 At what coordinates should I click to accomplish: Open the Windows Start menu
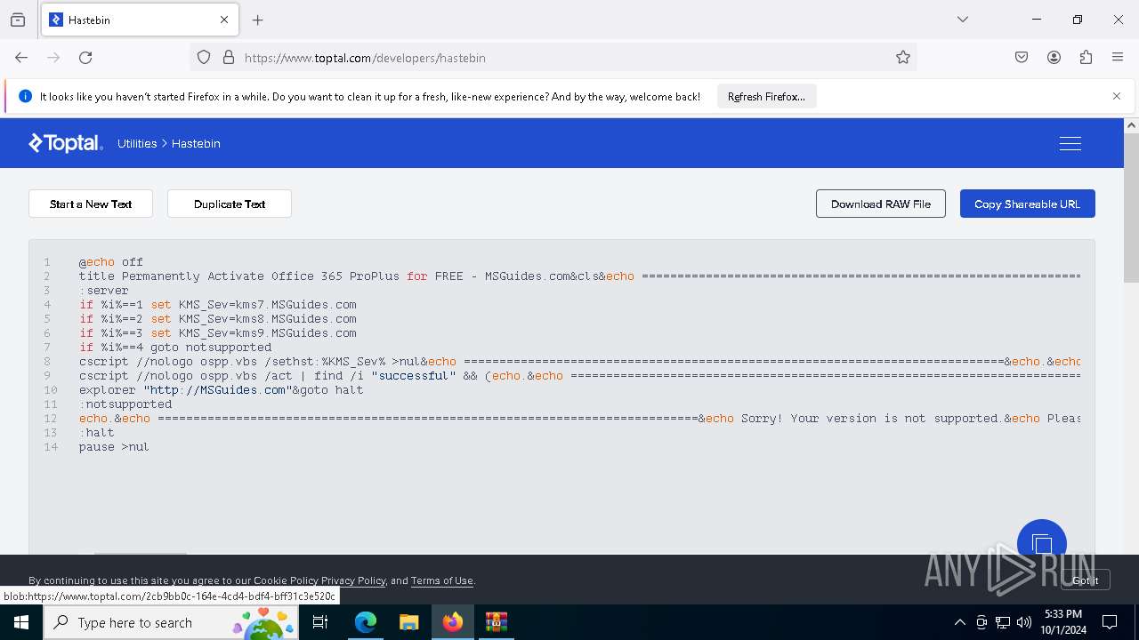click(21, 622)
